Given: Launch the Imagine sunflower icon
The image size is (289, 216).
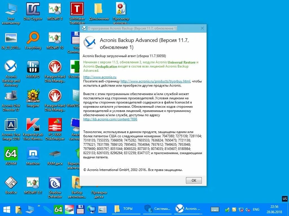Looking at the screenshot, I should coord(33,98).
